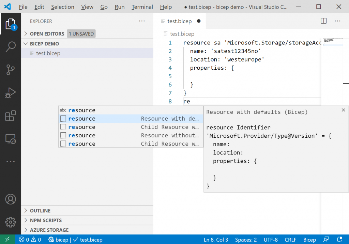Screen dimensions: 349x244
Task: Switch to the test.bicep editor tab
Action: (179, 21)
